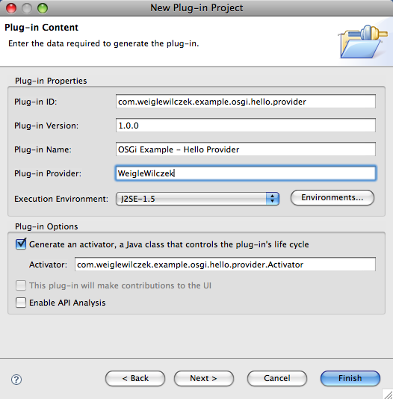Viewport: 393px width, 399px height.
Task: Click the red close window button
Action: pos(11,8)
